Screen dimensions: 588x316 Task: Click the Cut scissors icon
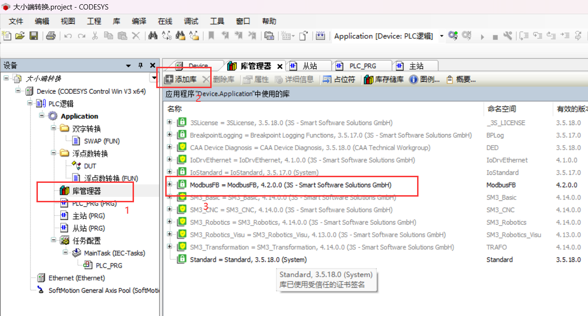(x=95, y=36)
